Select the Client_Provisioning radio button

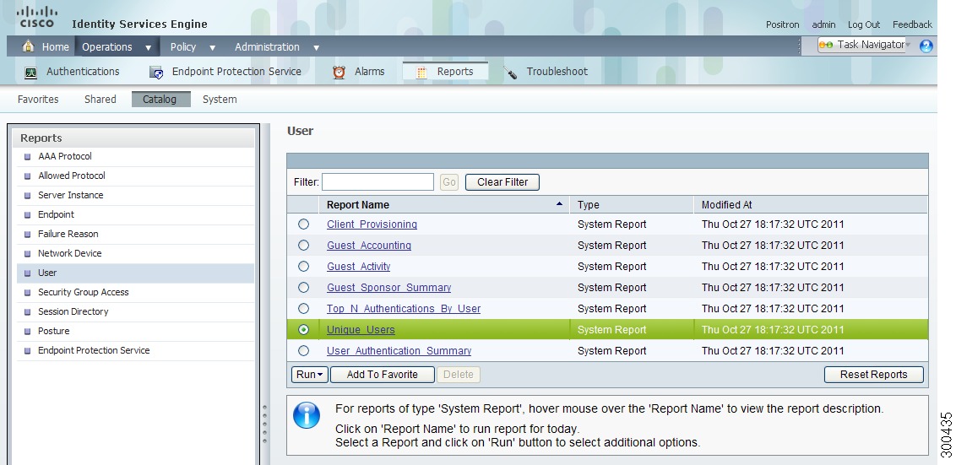click(304, 224)
